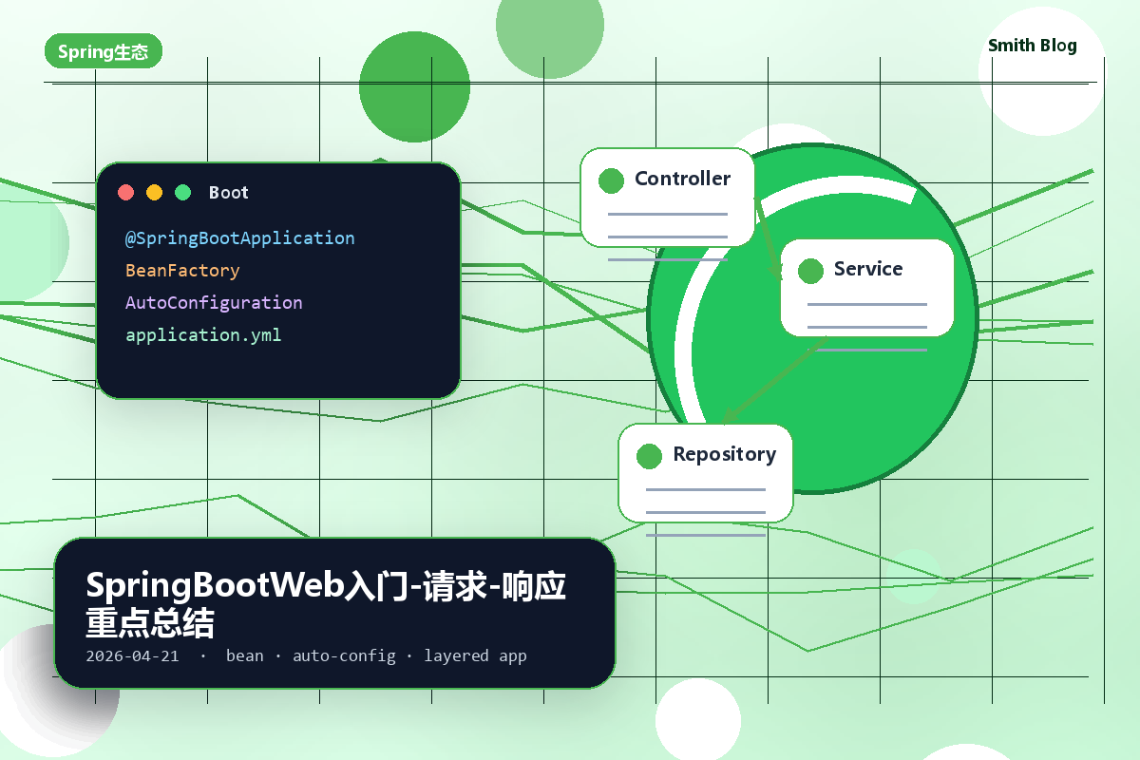Click the yellow dot in Boot window

(x=154, y=193)
